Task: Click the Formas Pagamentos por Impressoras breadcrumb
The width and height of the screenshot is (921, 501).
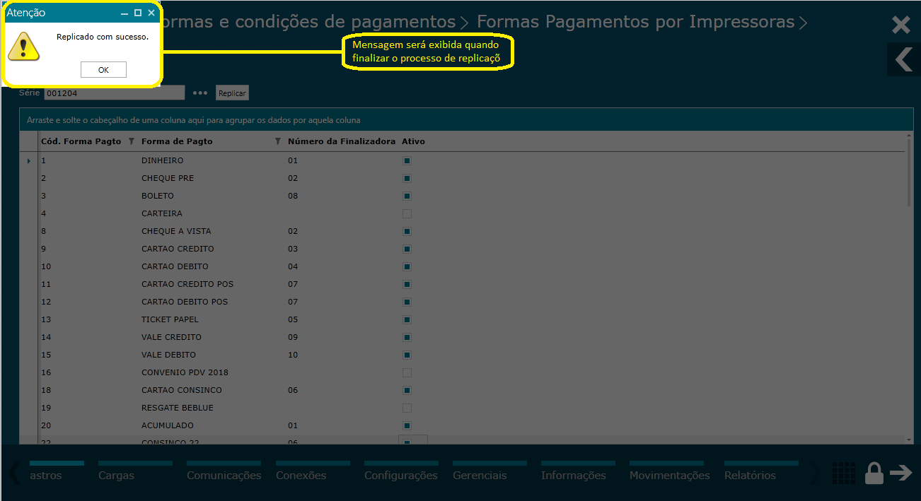Action: click(x=635, y=22)
